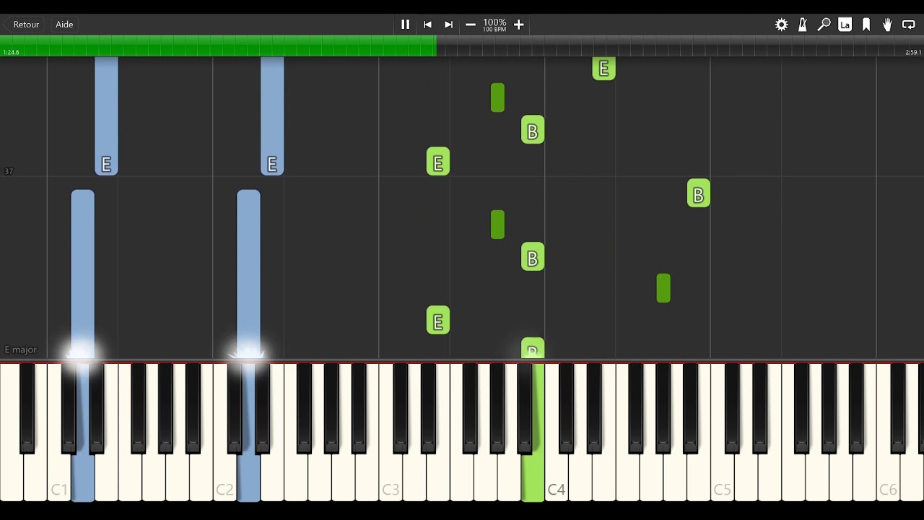Image resolution: width=924 pixels, height=520 pixels.
Task: Click the total time 2:59.1 label
Action: click(912, 52)
